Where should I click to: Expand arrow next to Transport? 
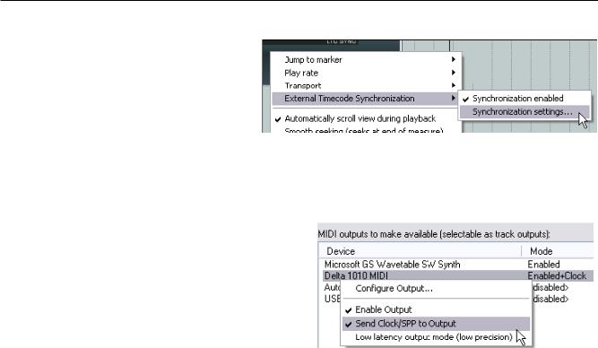pyautogui.click(x=453, y=85)
